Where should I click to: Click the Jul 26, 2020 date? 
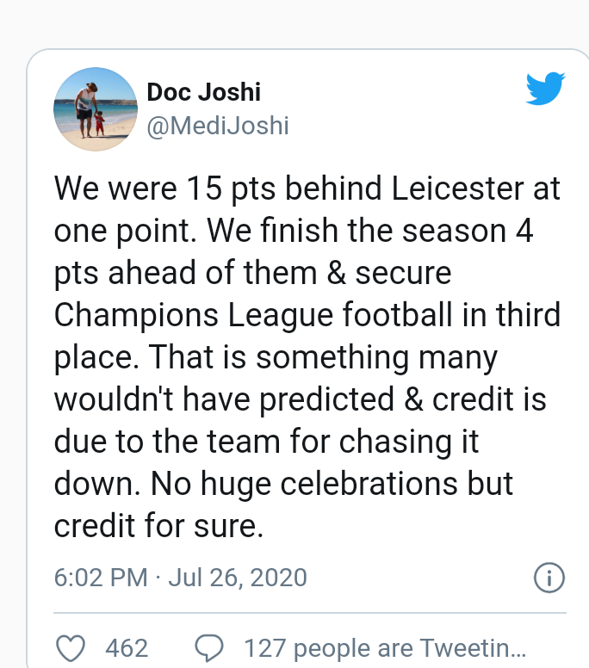(x=238, y=578)
